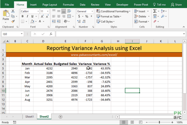Image resolution: width=187 pixels, height=125 pixels.
Task: Click the Paste clipboard icon
Action: pos(6,13)
